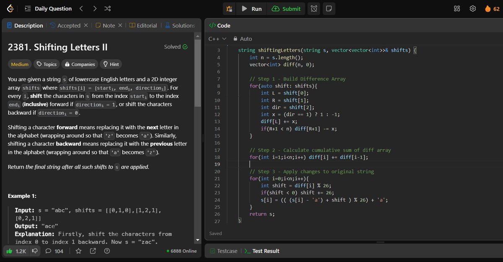Image resolution: width=503 pixels, height=262 pixels.
Task: Go to the next question arrow
Action: tap(95, 8)
